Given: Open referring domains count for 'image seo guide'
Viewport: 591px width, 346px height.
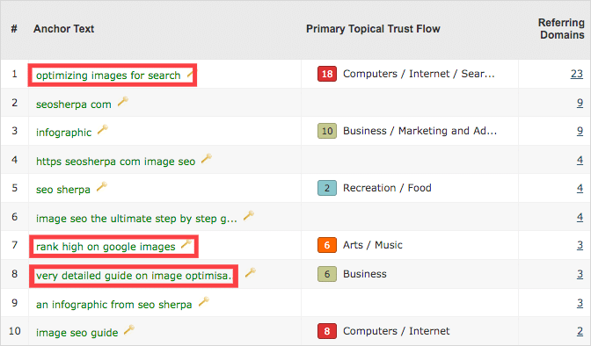Looking at the screenshot, I should pos(580,331).
